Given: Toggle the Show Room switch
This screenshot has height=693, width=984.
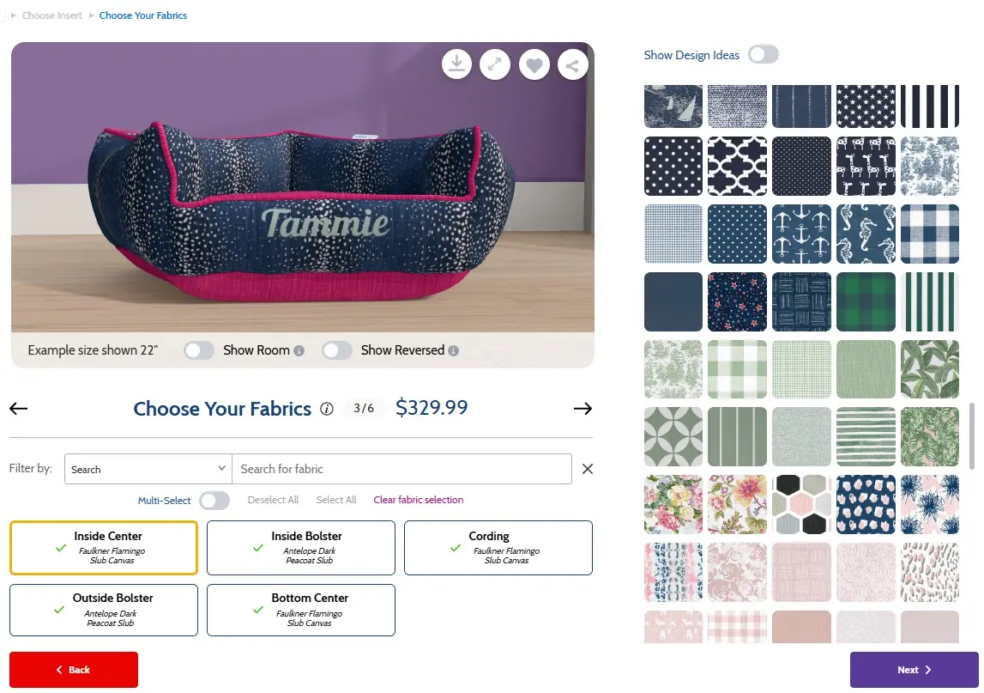Looking at the screenshot, I should [x=199, y=350].
